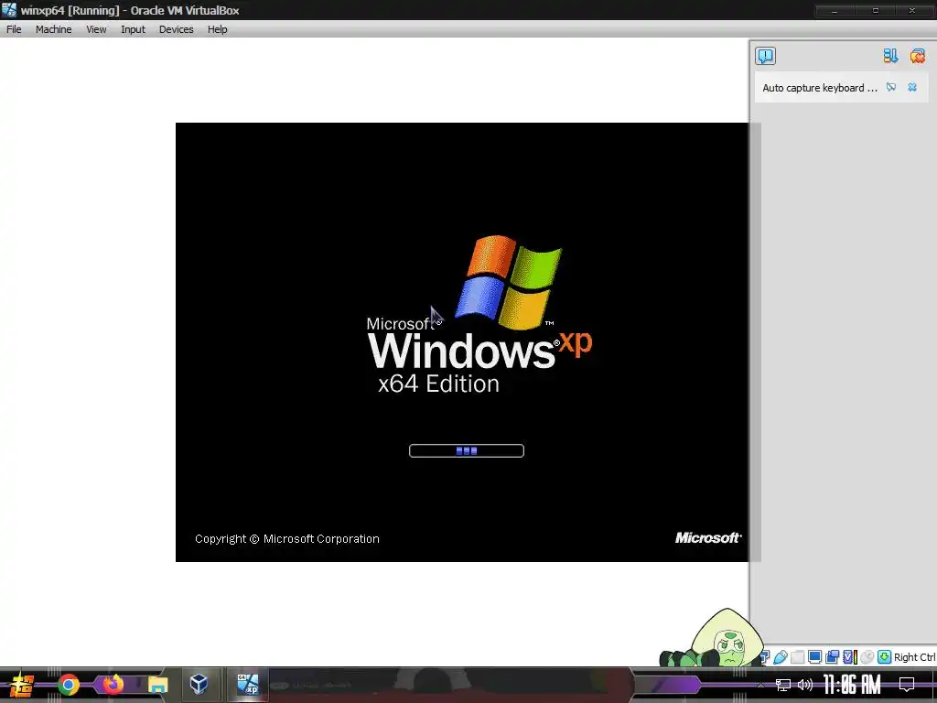The width and height of the screenshot is (937, 703).
Task: Open File Explorer from taskbar
Action: [157, 685]
